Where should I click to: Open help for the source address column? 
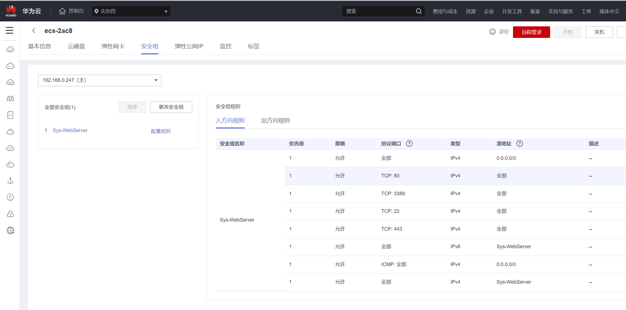tap(519, 144)
